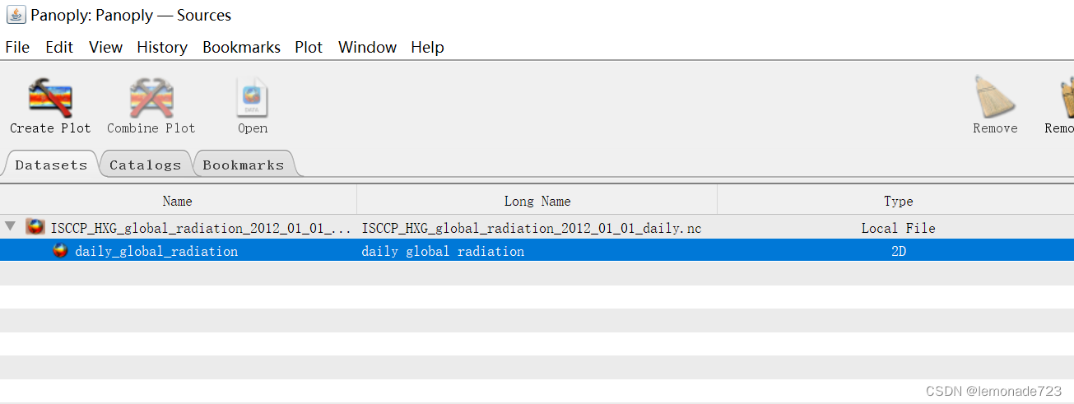Click the cut-off Remove All brooms icon
Screen dimensions: 1074x404
(x=1067, y=96)
